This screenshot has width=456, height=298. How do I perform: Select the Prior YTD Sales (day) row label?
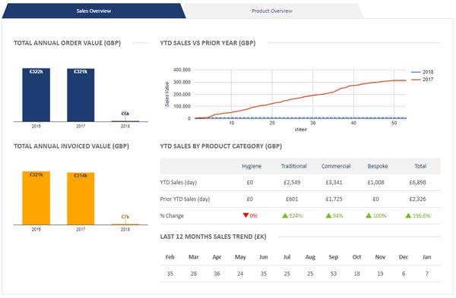pos(185,199)
